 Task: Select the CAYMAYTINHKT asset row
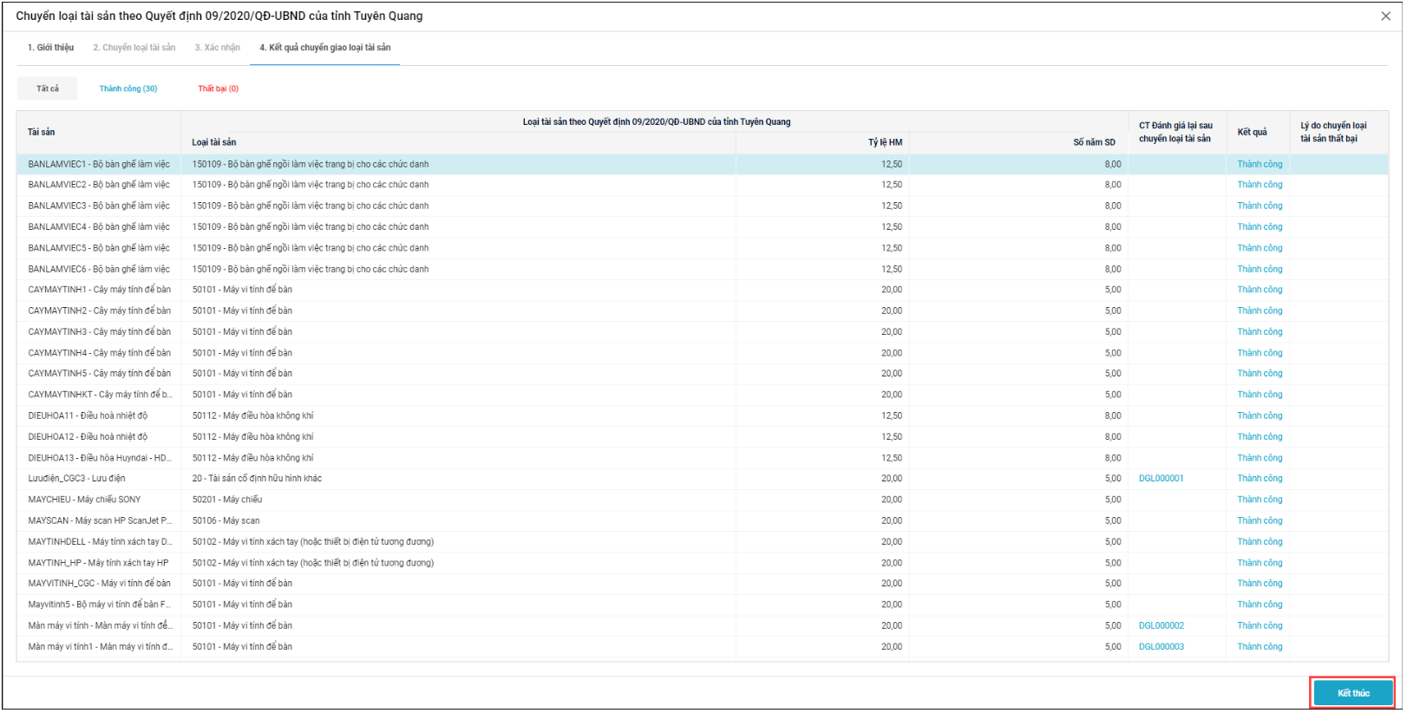coord(703,395)
